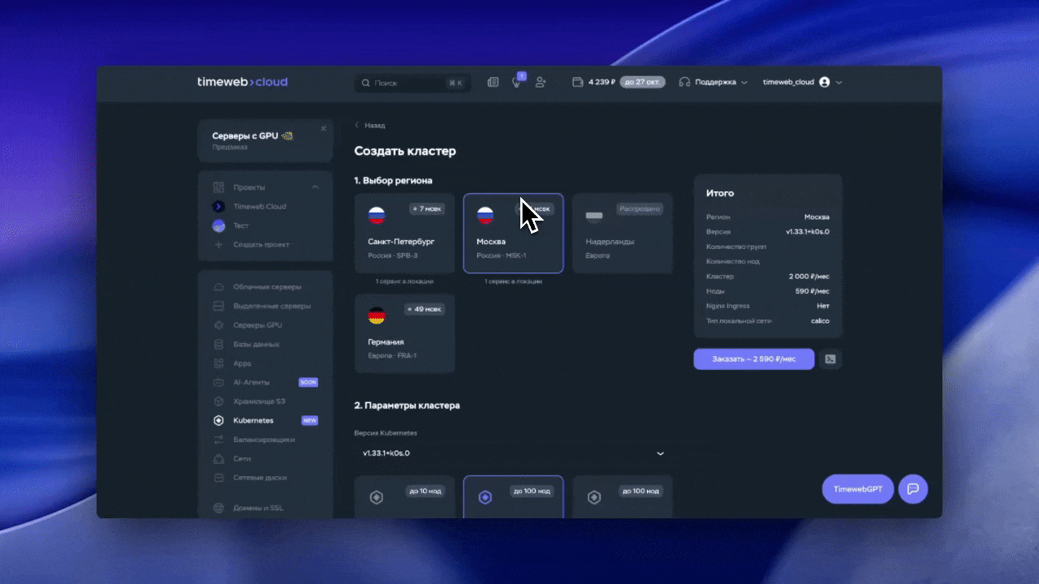Click the Apps sidebar icon

(218, 363)
